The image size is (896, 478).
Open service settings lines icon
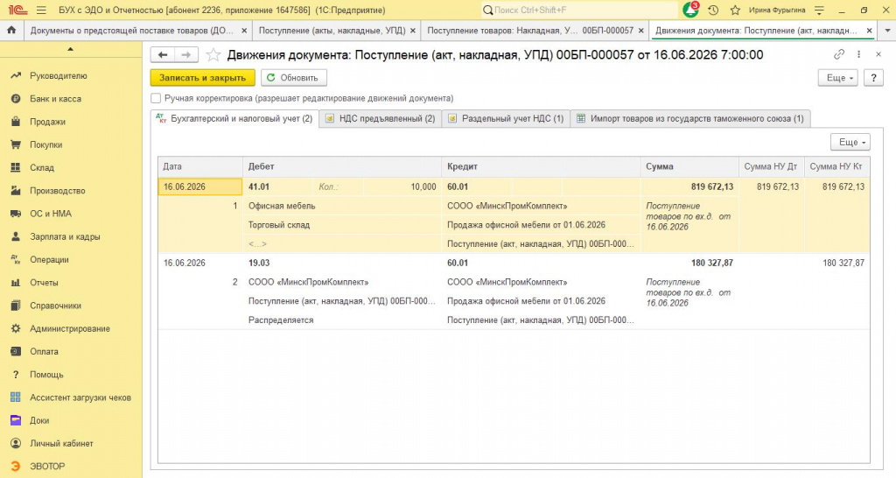pyautogui.click(x=819, y=11)
